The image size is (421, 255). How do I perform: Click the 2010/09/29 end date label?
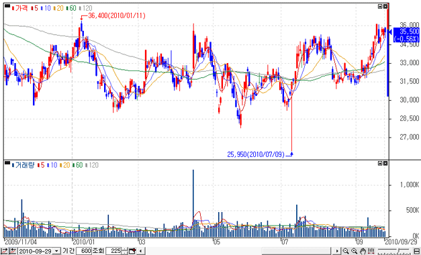point(402,242)
